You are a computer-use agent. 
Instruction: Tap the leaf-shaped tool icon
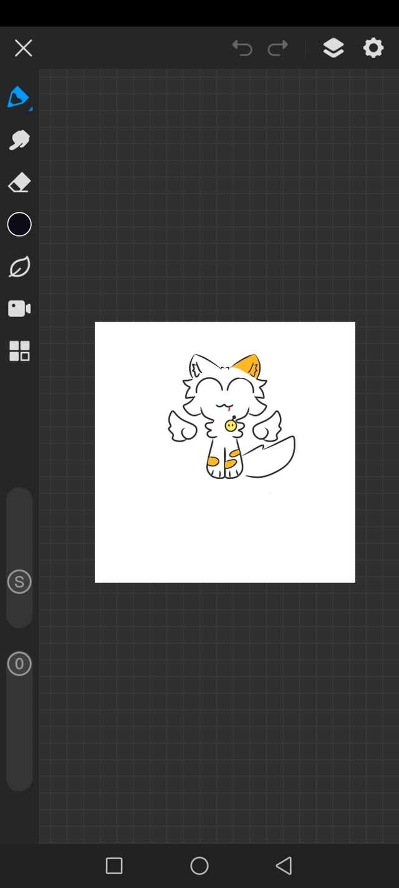tap(19, 267)
